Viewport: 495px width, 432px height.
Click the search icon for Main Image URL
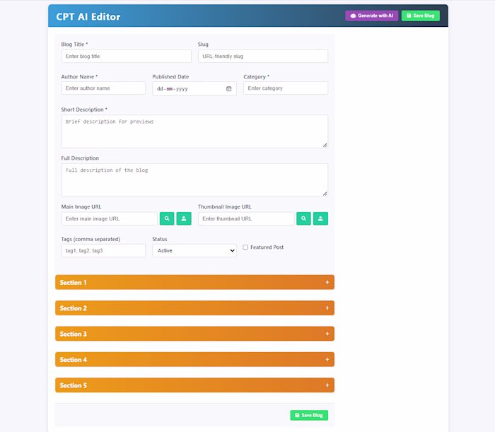[167, 218]
